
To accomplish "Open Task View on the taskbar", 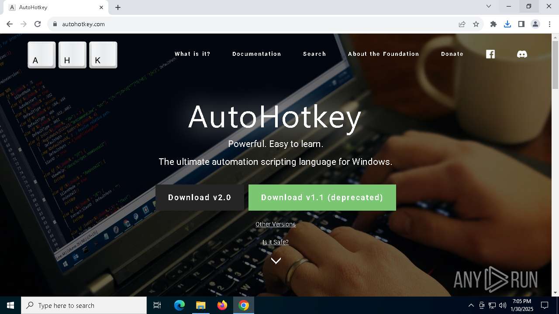I will pos(157,305).
